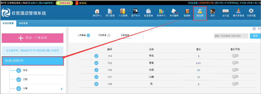
Task: Select the 微信扫码购物 department header
Action: coord(33,61)
